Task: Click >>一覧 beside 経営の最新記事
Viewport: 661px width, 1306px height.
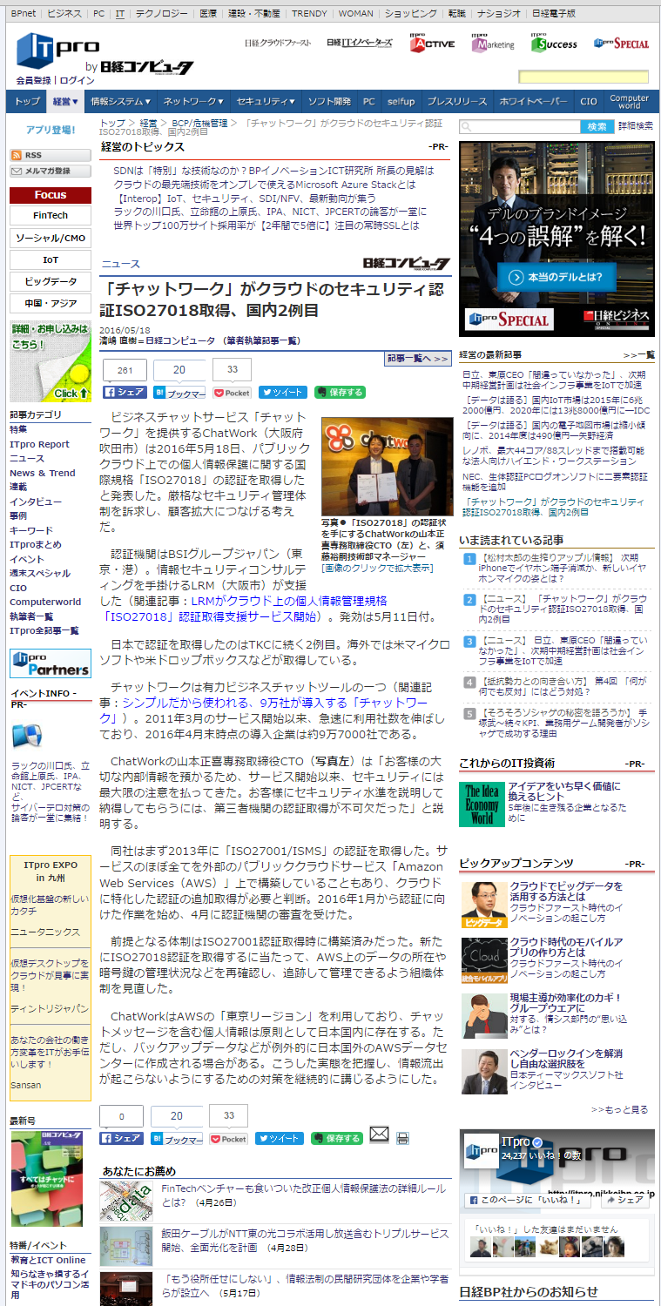Action: [638, 355]
